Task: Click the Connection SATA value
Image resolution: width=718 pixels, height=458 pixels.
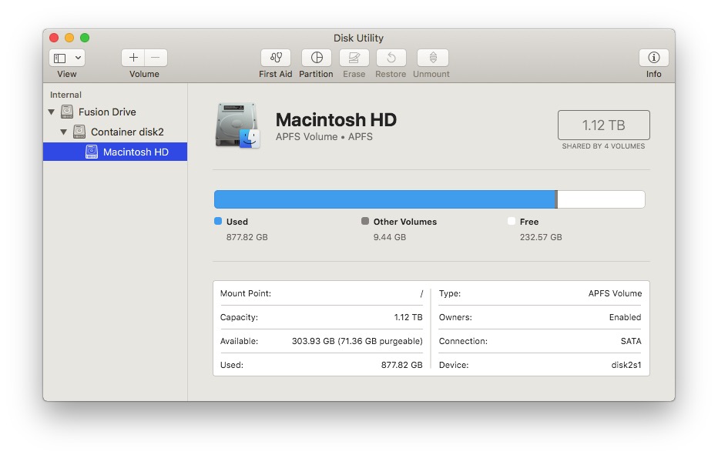Action: pos(631,341)
